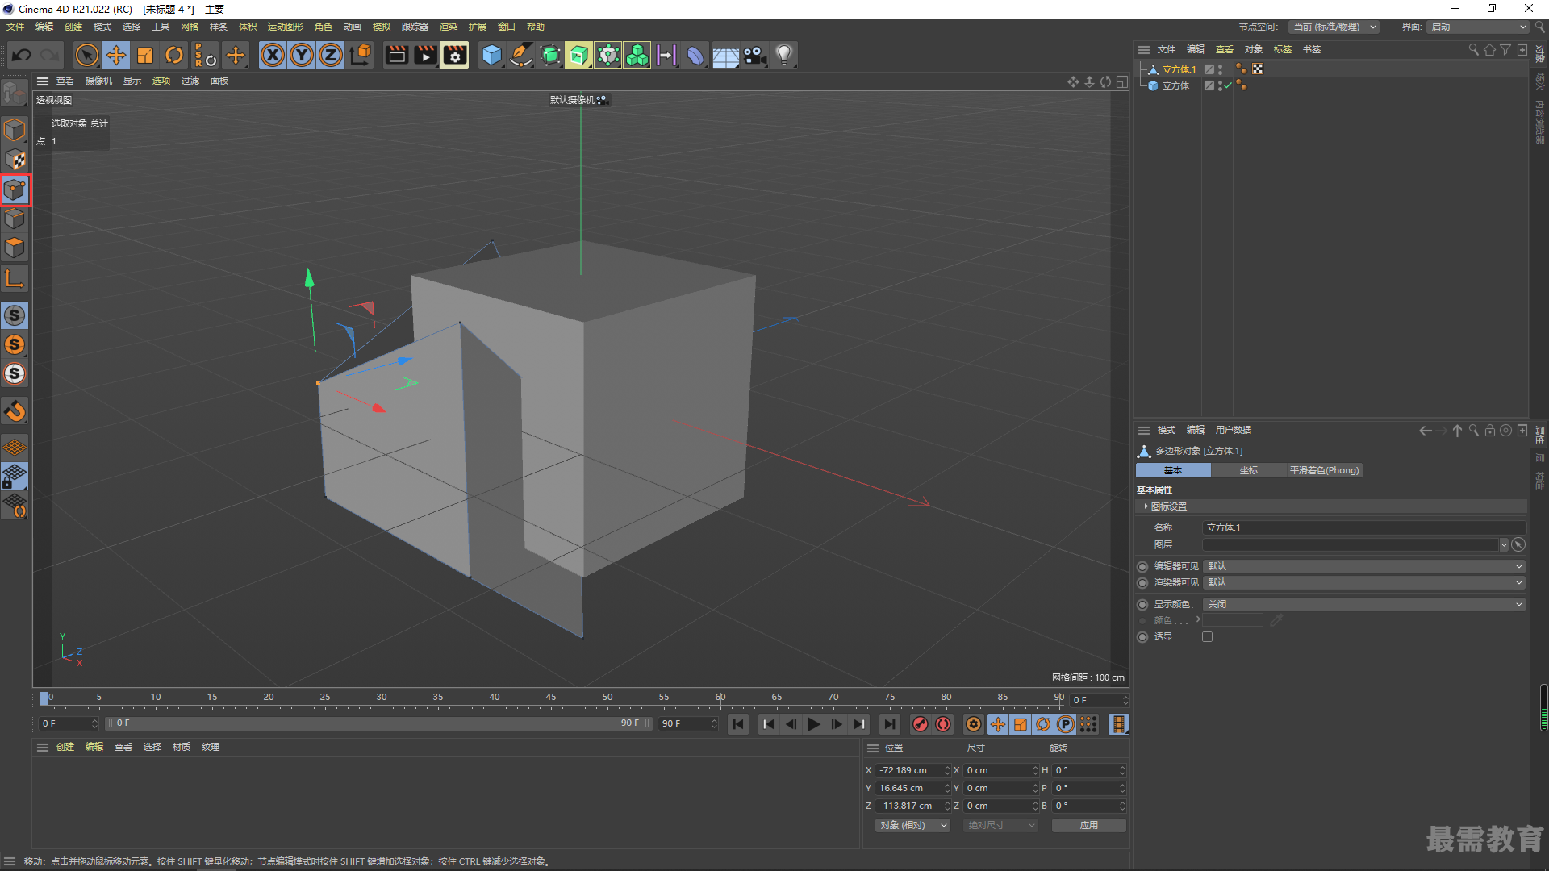Toggle visibility dots for 立方体.1

click(1221, 69)
